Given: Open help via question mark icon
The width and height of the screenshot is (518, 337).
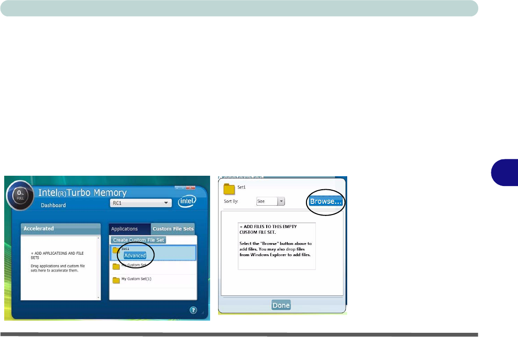Looking at the screenshot, I should (193, 310).
